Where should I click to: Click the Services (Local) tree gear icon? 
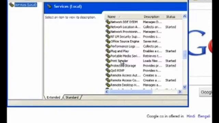click(x=11, y=5)
